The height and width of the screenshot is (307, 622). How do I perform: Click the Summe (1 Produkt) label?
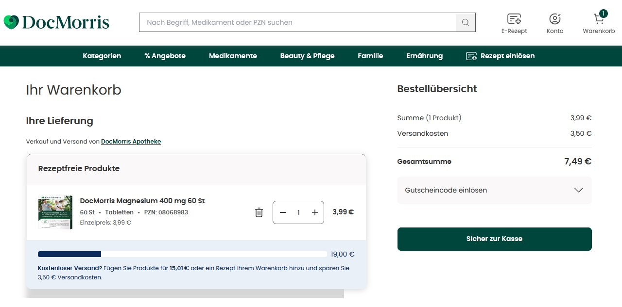click(429, 118)
